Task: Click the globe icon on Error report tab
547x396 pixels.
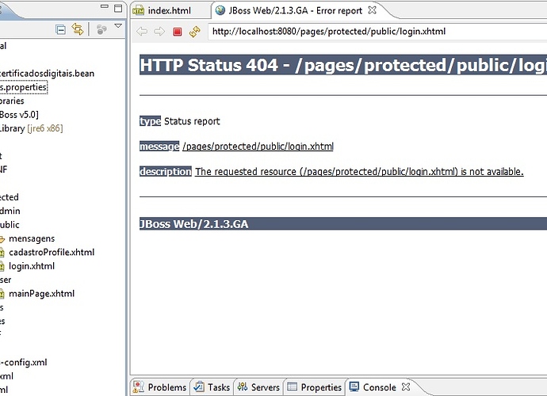Action: tap(220, 10)
